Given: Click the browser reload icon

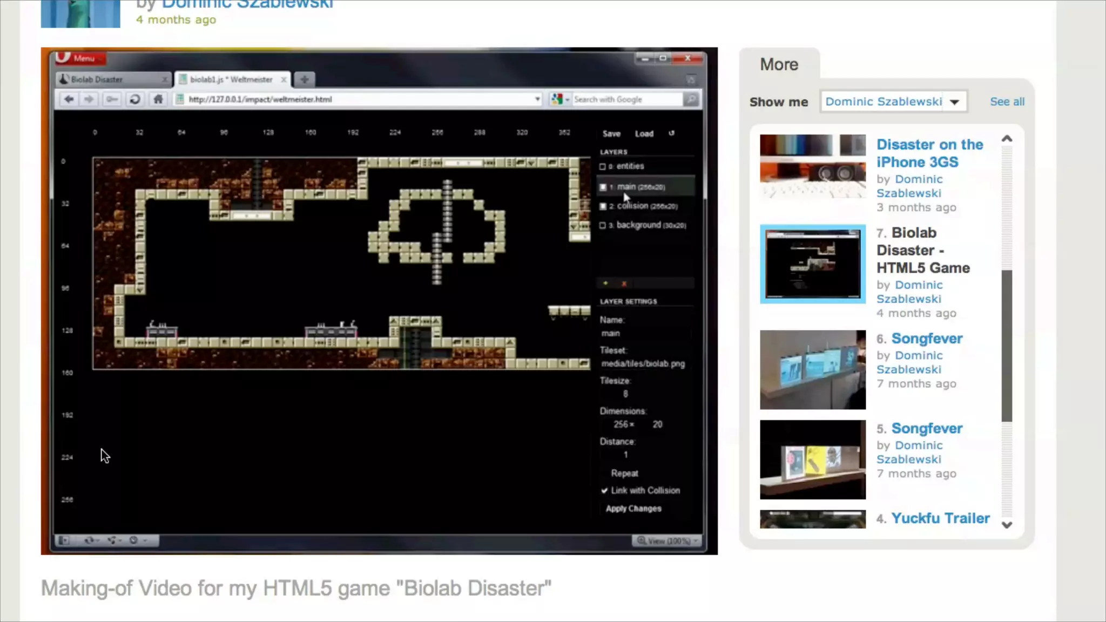Looking at the screenshot, I should pos(135,99).
